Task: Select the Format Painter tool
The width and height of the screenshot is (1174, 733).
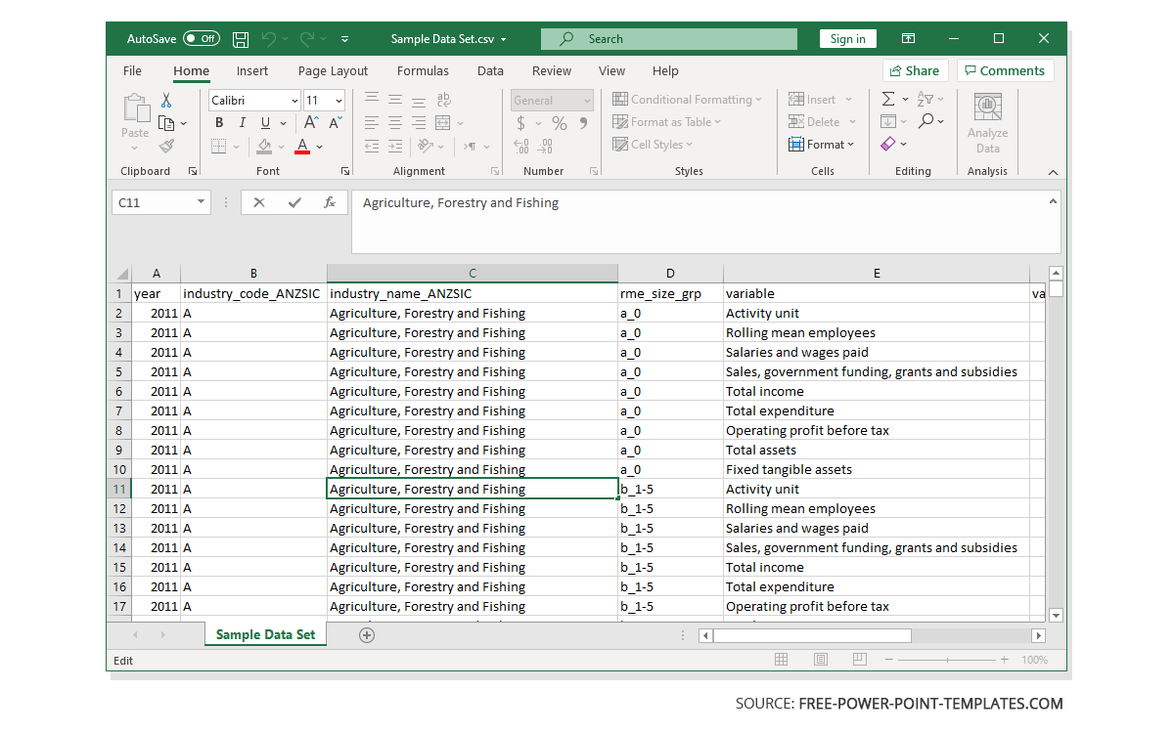Action: (x=166, y=145)
